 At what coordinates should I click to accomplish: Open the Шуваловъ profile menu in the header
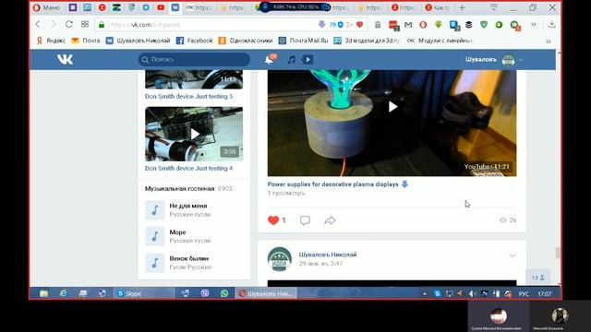click(494, 59)
